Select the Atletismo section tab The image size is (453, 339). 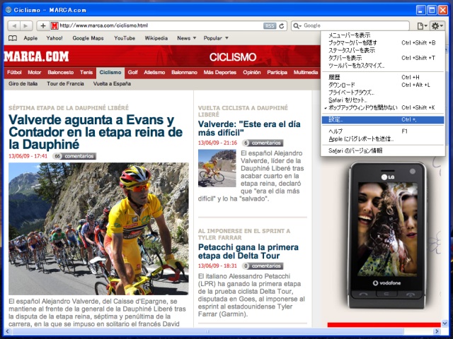[154, 72]
